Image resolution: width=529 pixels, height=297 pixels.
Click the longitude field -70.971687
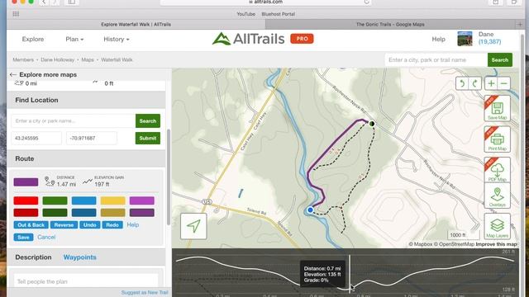click(92, 138)
